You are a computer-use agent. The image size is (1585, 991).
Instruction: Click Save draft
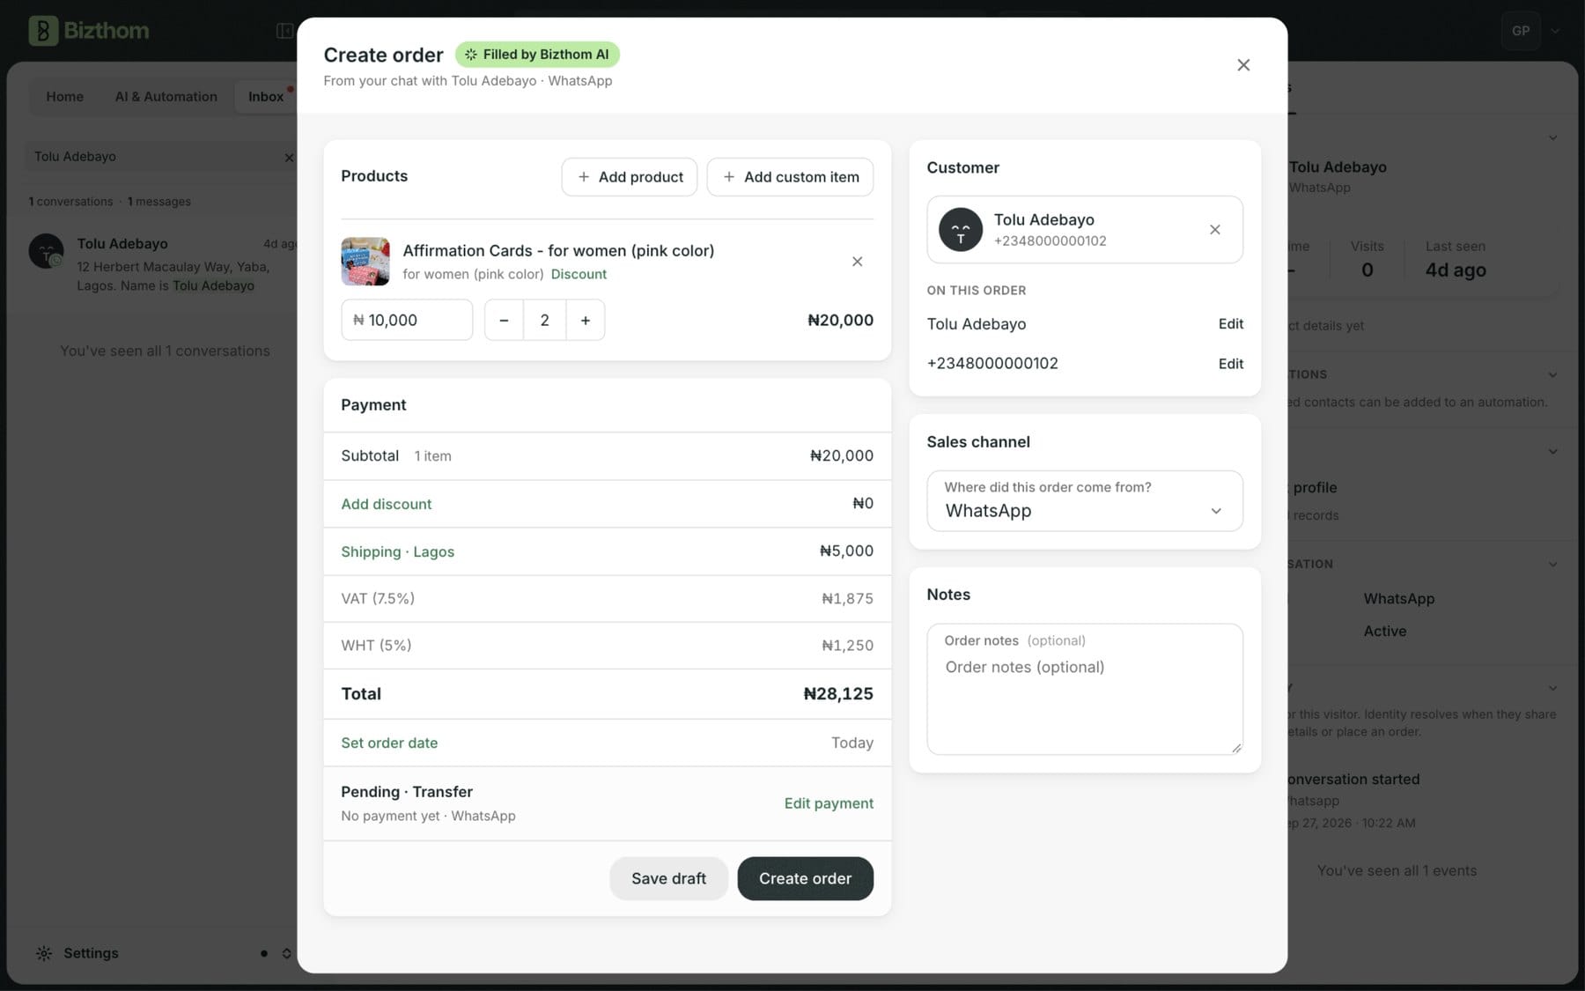click(668, 878)
